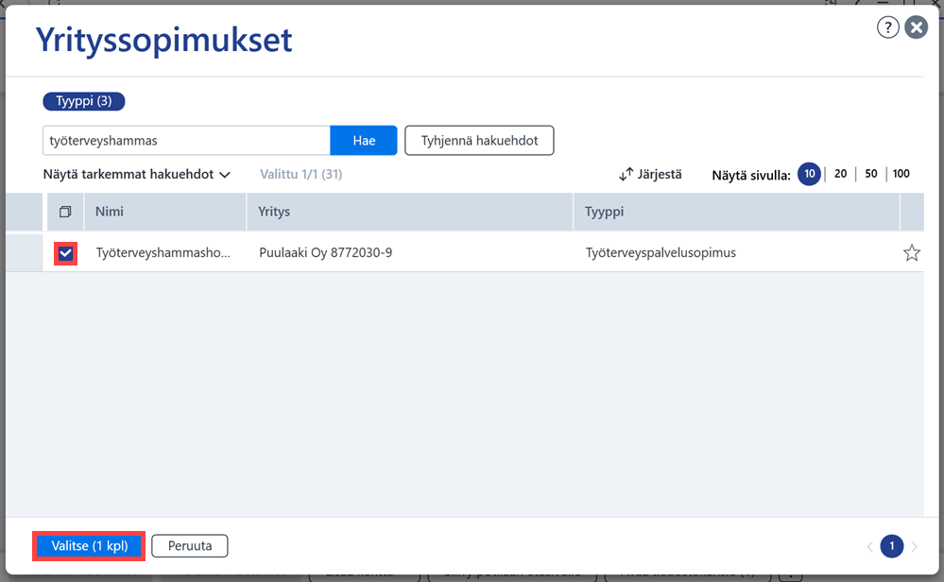Screen dimensions: 944x582
Task: Sort by the Nimi column header
Action: pyautogui.click(x=109, y=212)
